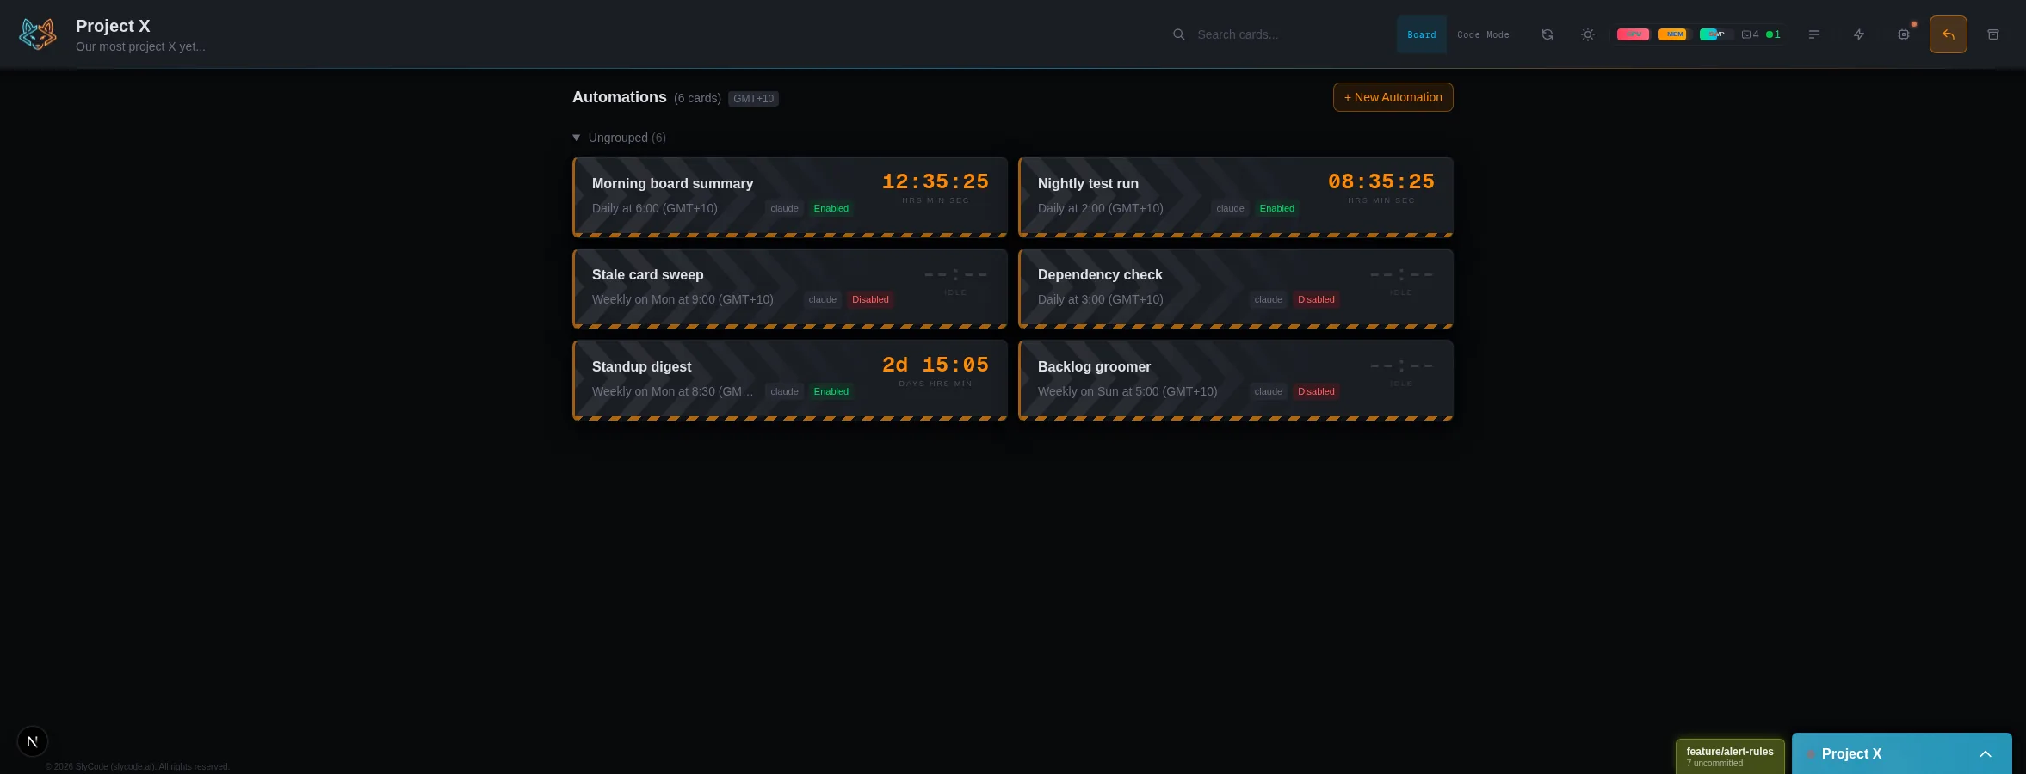Click the idle timer on Backlog groomer
Image resolution: width=2026 pixels, height=774 pixels.
coord(1401,366)
